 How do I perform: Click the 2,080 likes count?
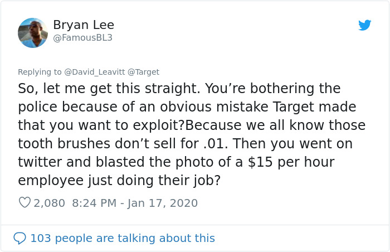(50, 203)
